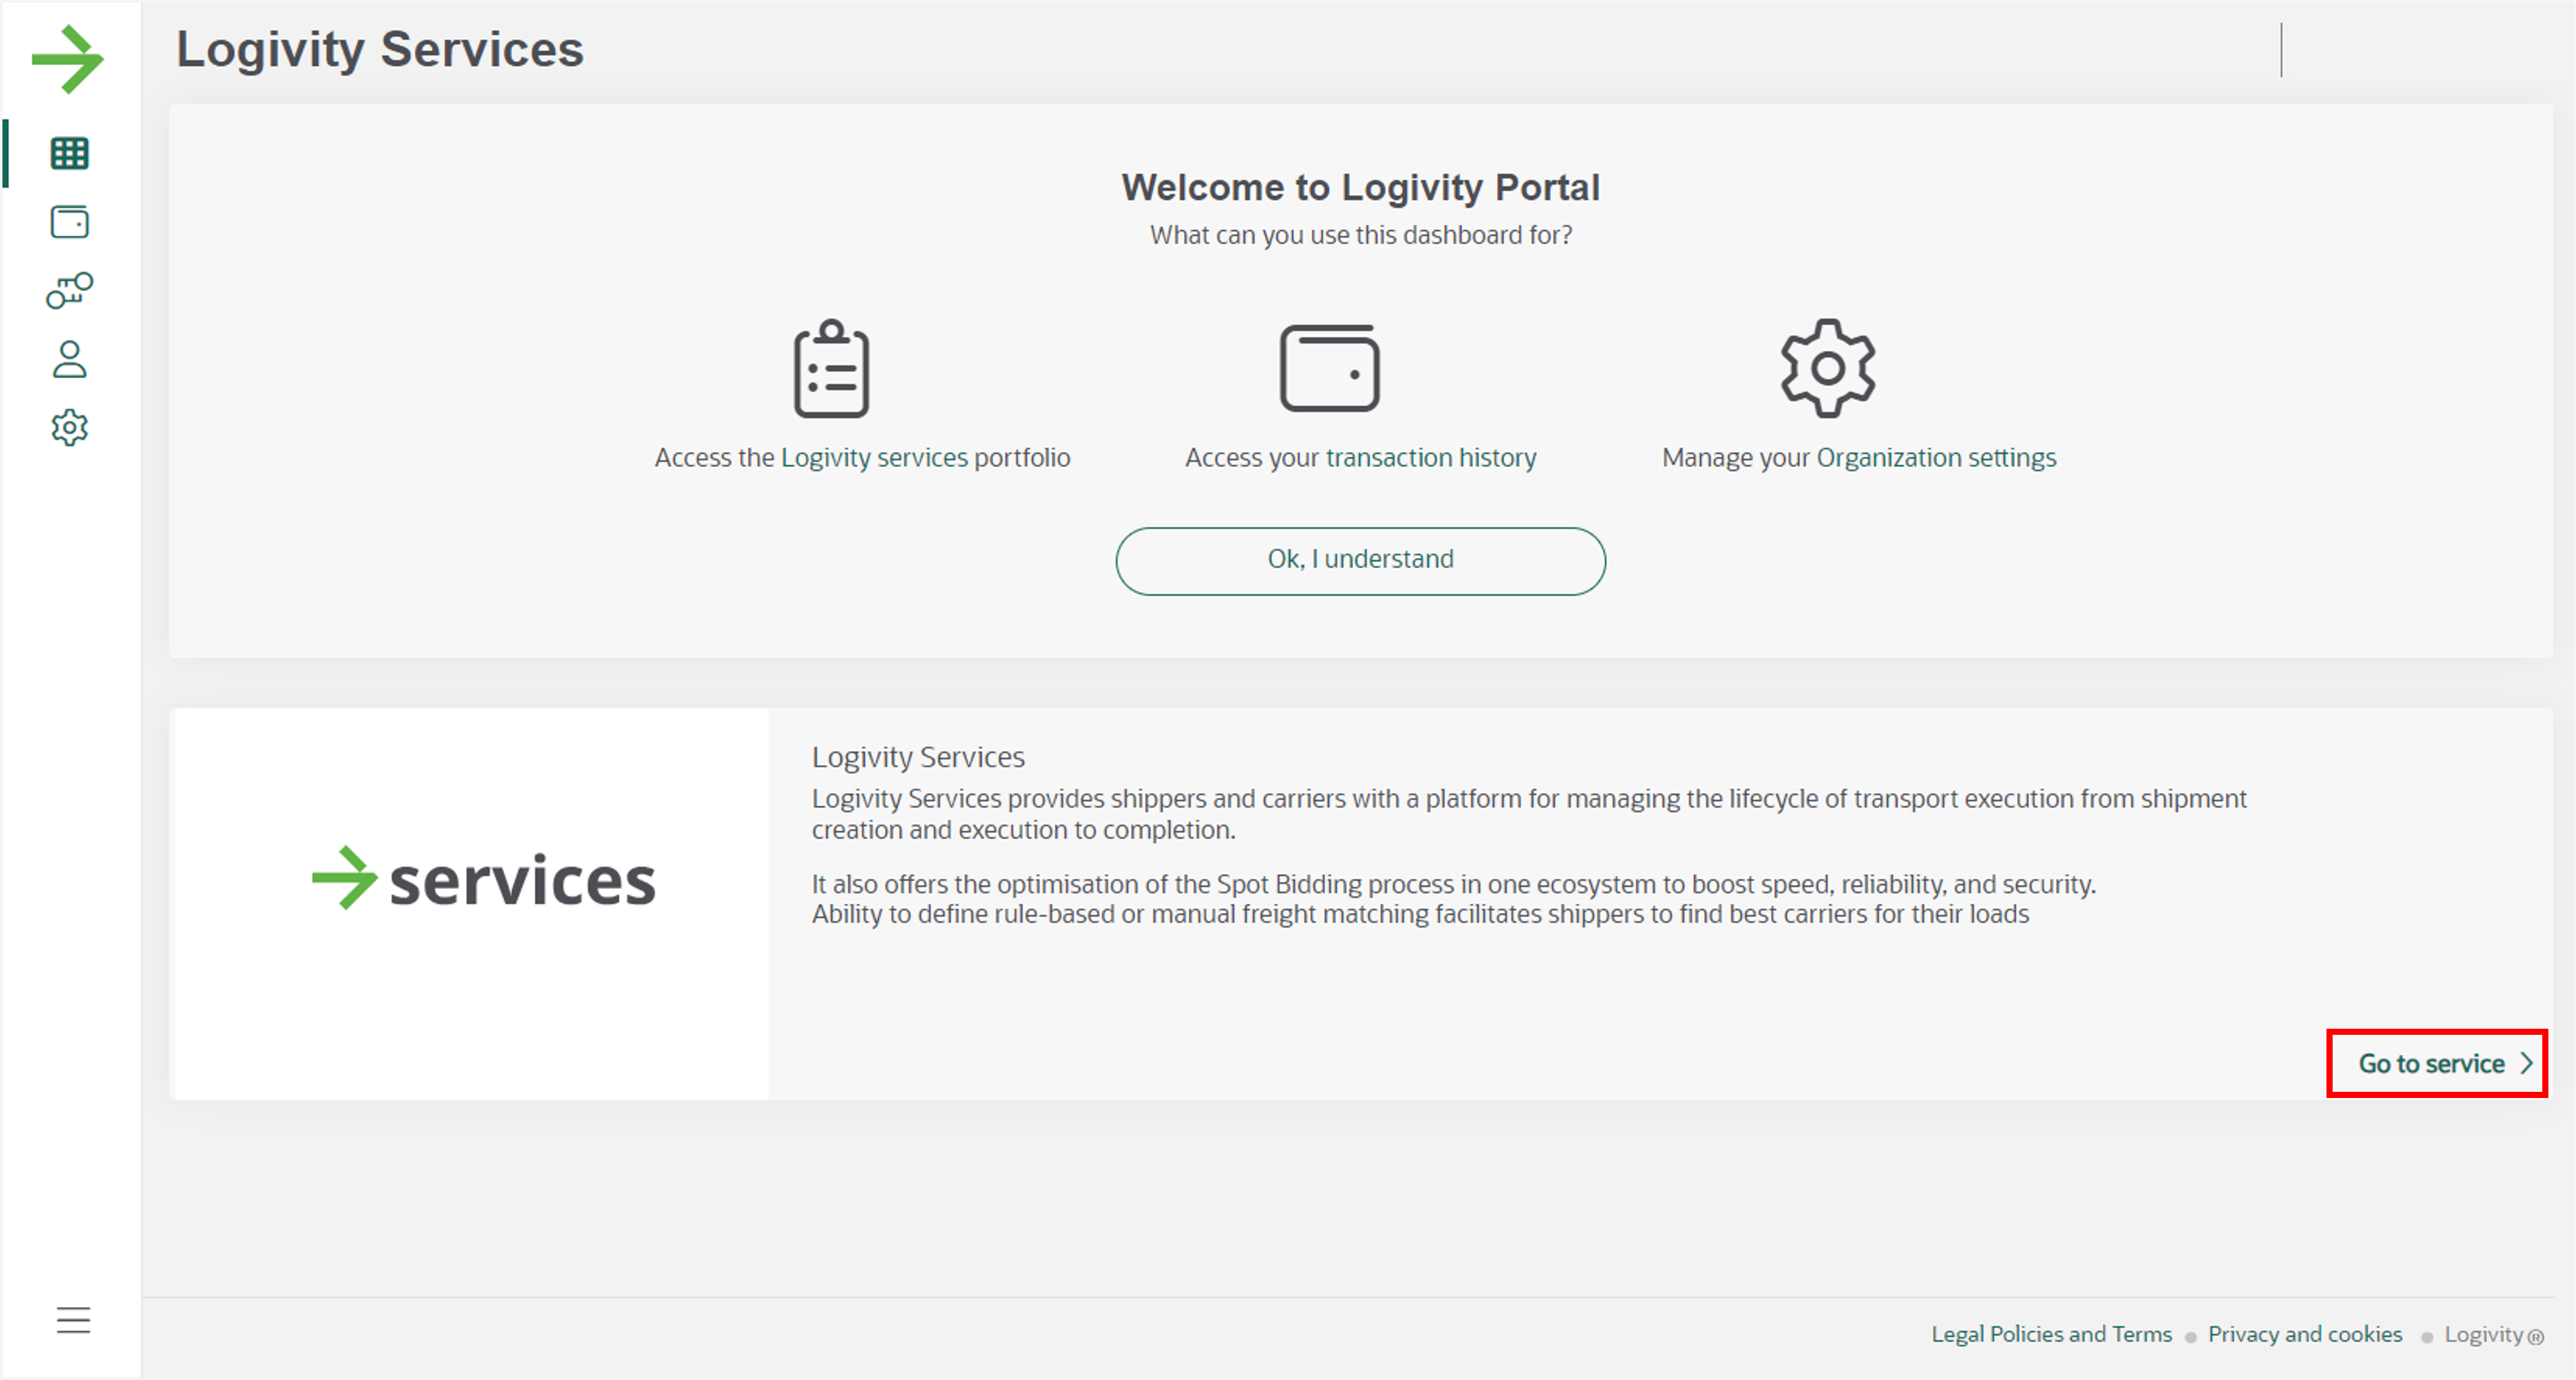Image resolution: width=2576 pixels, height=1380 pixels.
Task: Click the large gear Organization settings icon
Action: coord(1828,368)
